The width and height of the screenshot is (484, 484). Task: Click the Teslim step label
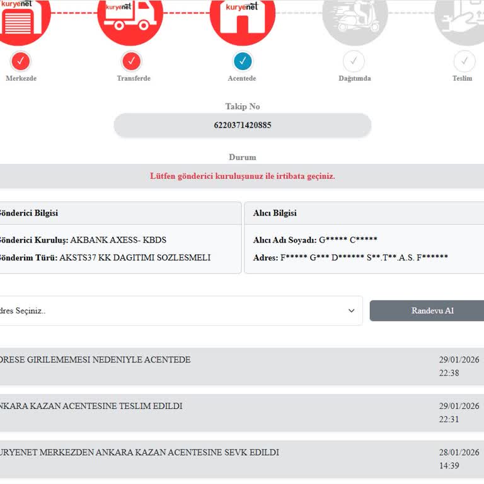[462, 78]
